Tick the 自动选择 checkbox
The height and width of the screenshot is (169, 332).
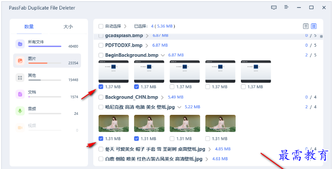101,26
